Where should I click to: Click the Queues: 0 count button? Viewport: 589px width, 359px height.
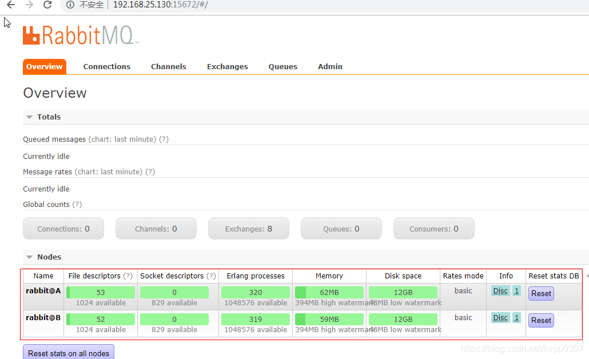[x=341, y=228]
